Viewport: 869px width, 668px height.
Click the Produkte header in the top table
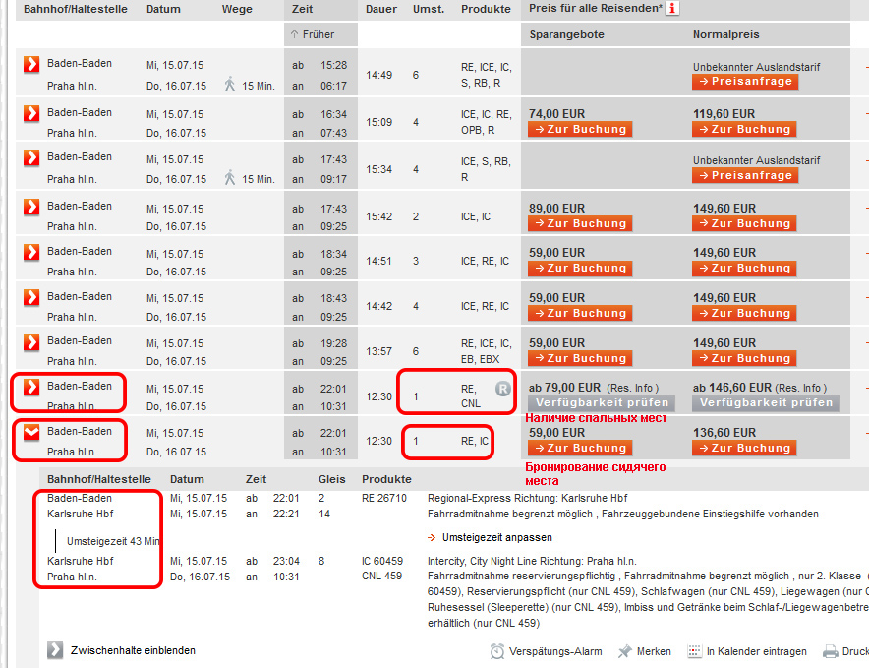(486, 9)
